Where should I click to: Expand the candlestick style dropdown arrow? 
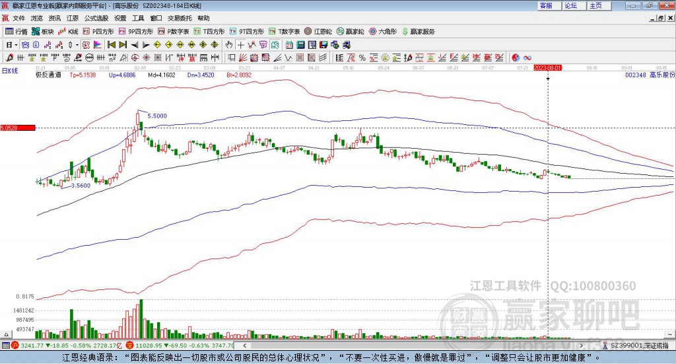pyautogui.click(x=77, y=45)
